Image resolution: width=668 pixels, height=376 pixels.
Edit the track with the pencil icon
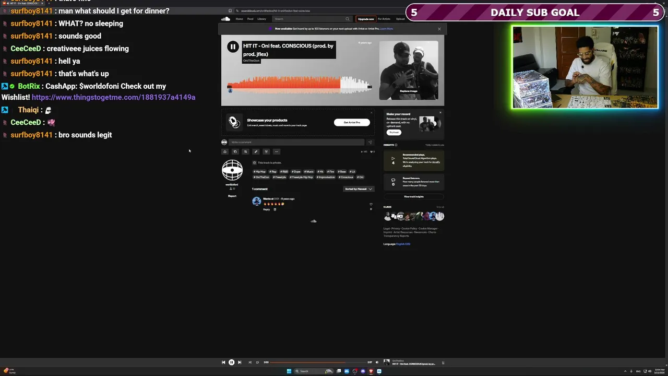coord(256,151)
